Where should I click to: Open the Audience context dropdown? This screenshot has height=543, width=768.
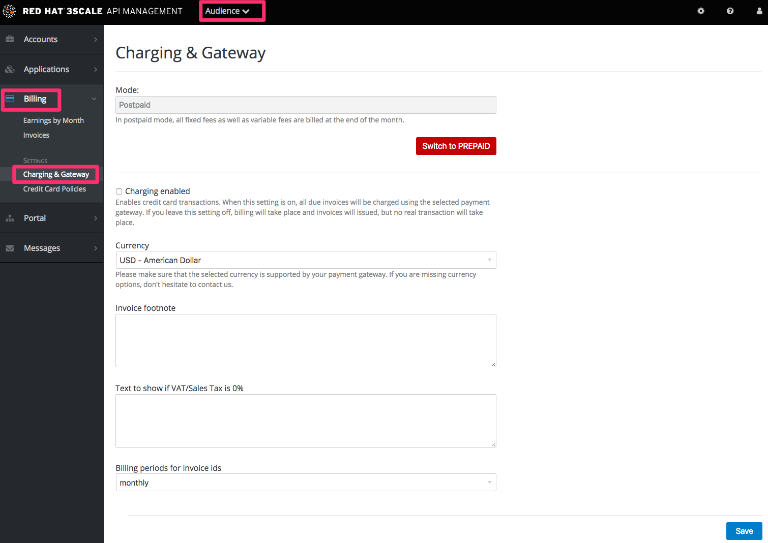227,11
